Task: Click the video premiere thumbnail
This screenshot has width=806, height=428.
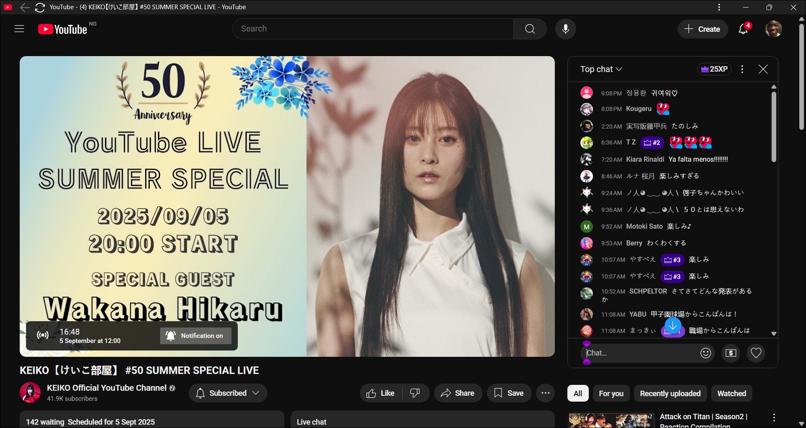Action: 287,206
